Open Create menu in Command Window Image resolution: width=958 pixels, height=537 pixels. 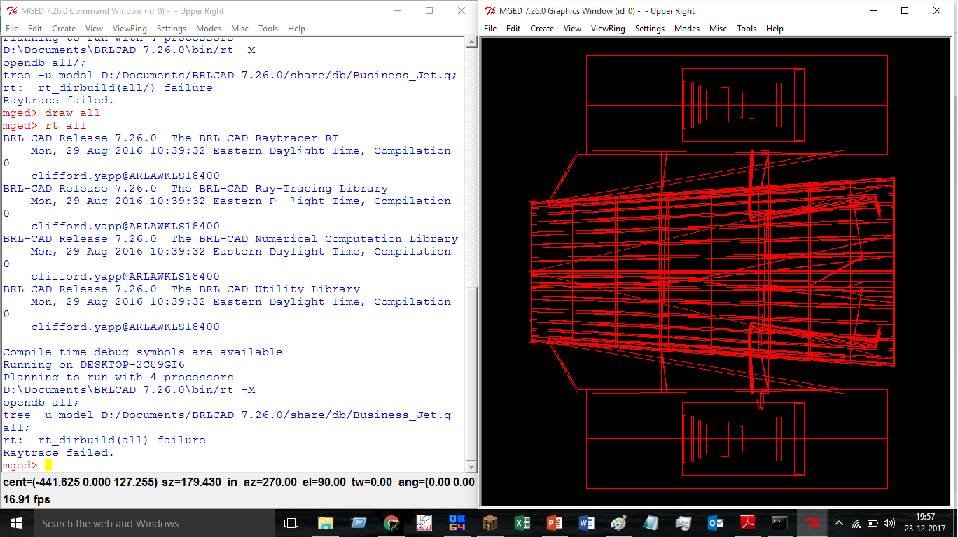point(64,29)
